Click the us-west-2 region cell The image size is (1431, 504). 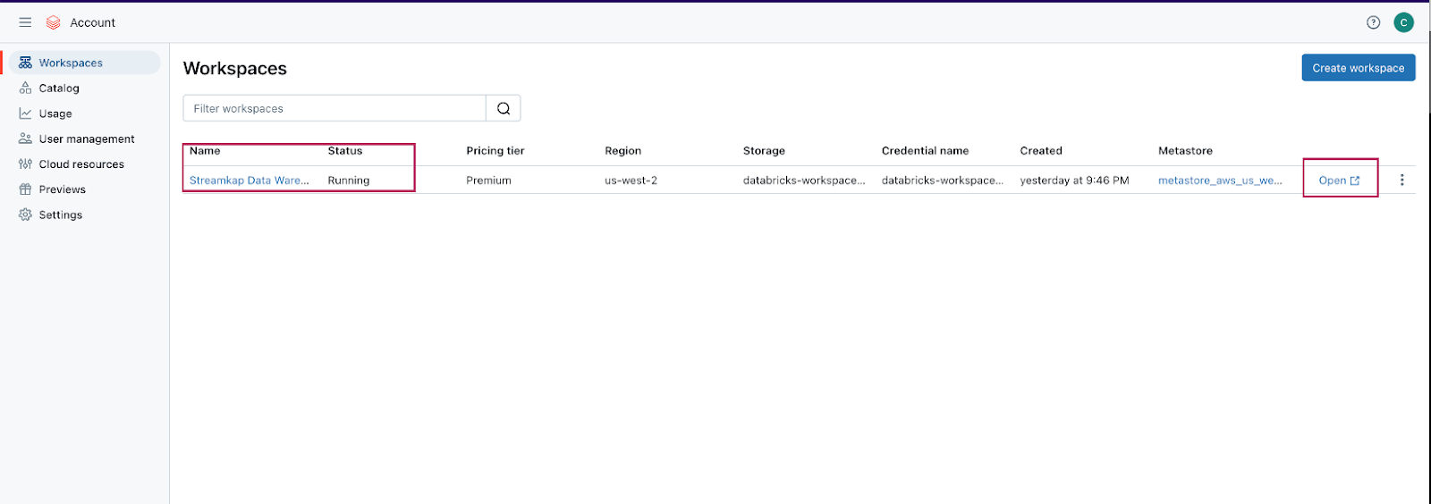(x=631, y=180)
